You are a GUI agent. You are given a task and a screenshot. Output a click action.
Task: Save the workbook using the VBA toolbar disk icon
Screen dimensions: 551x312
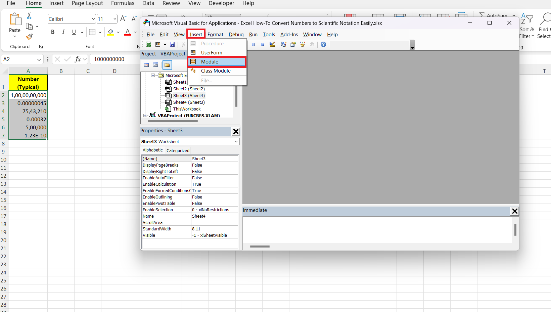(x=172, y=44)
